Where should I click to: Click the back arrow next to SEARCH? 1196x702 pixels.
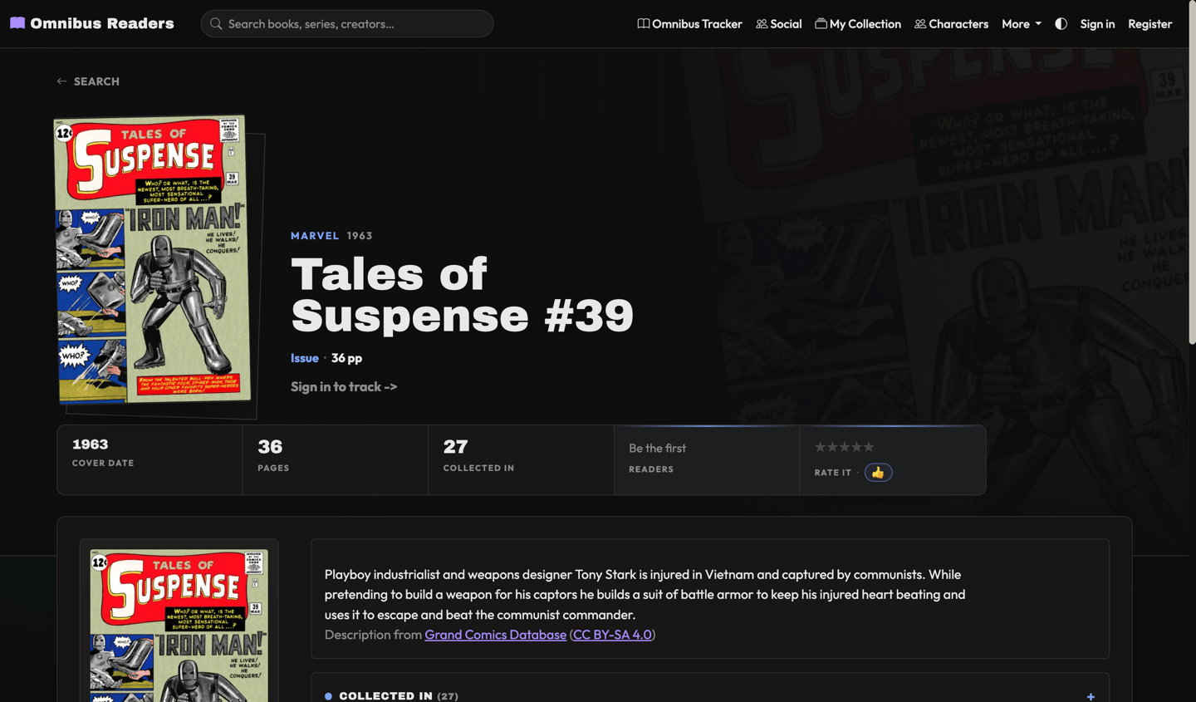[61, 81]
